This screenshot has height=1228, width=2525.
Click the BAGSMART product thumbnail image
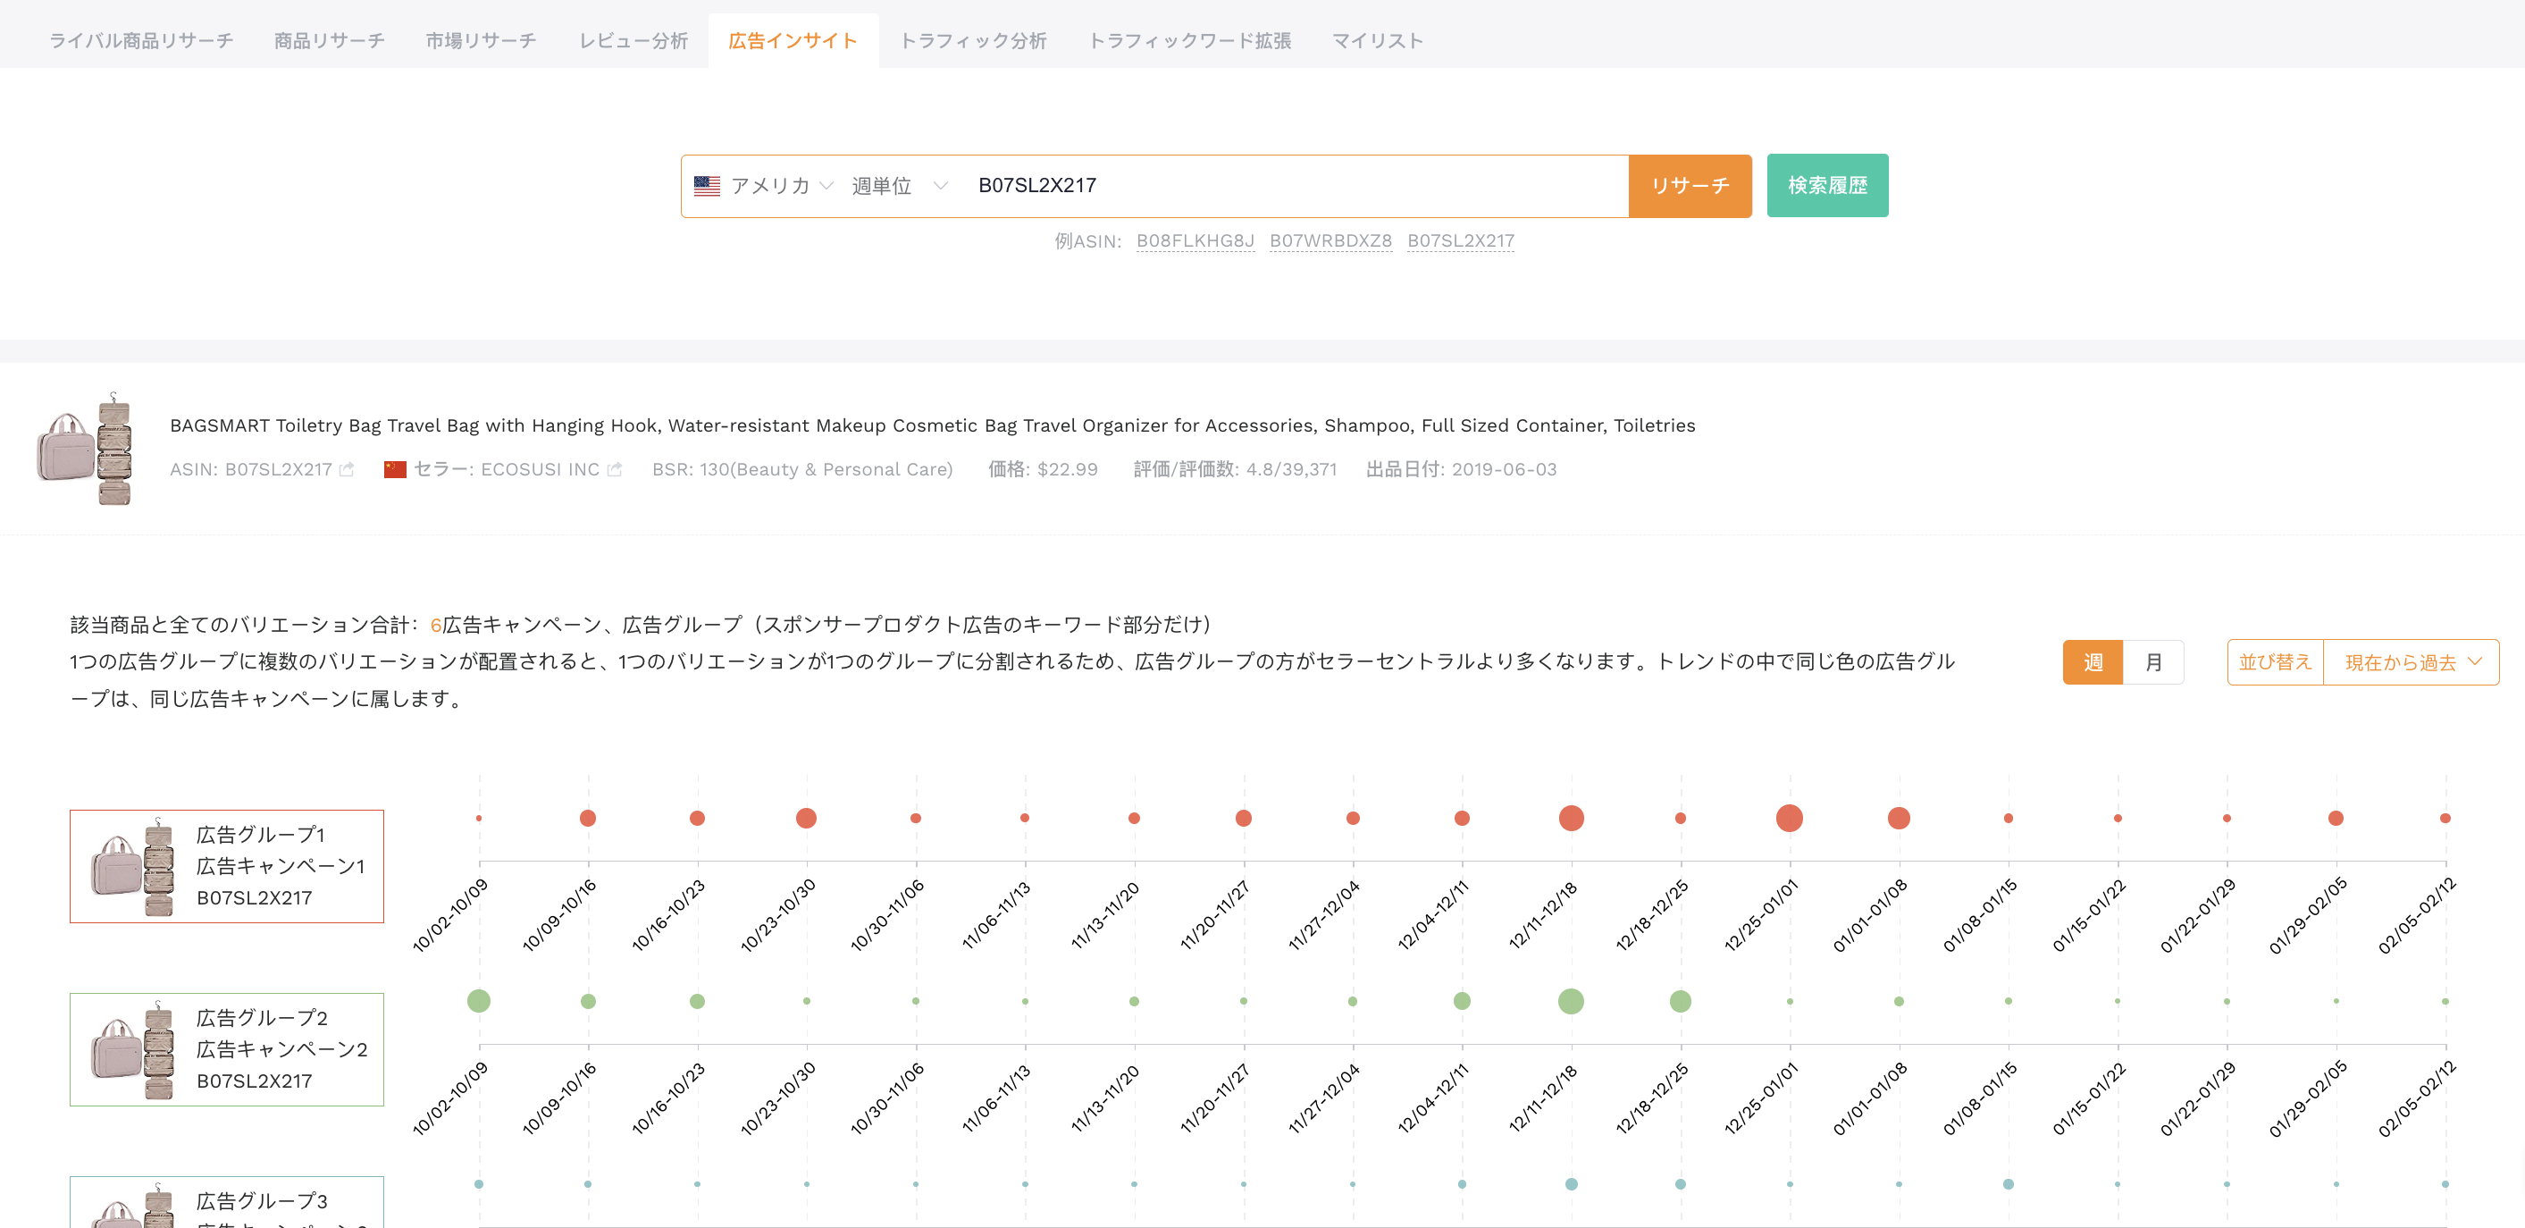pos(84,449)
